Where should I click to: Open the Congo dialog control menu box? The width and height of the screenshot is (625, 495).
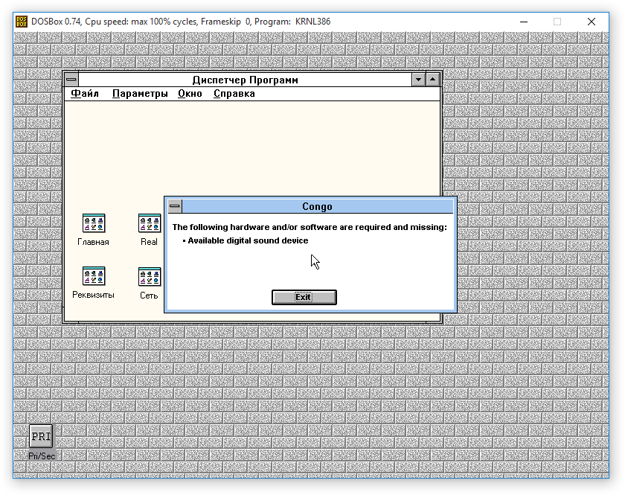pos(175,206)
